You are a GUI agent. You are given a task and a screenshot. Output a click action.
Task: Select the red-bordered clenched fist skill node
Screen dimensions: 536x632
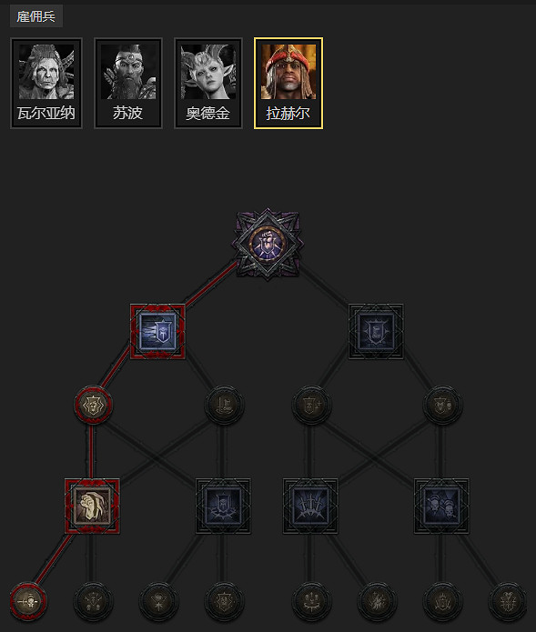(x=92, y=506)
